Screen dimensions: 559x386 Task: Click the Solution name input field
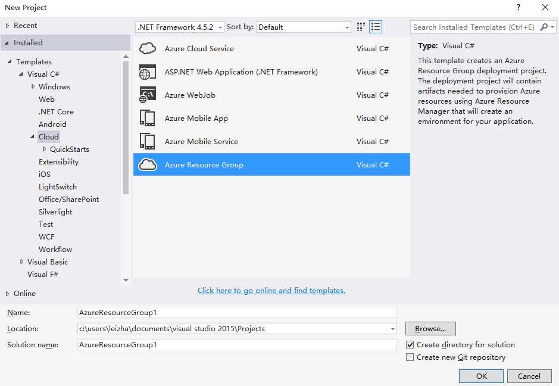237,345
